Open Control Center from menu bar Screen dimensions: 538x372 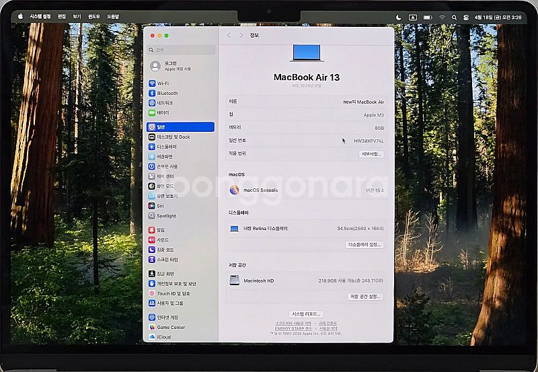(x=466, y=17)
